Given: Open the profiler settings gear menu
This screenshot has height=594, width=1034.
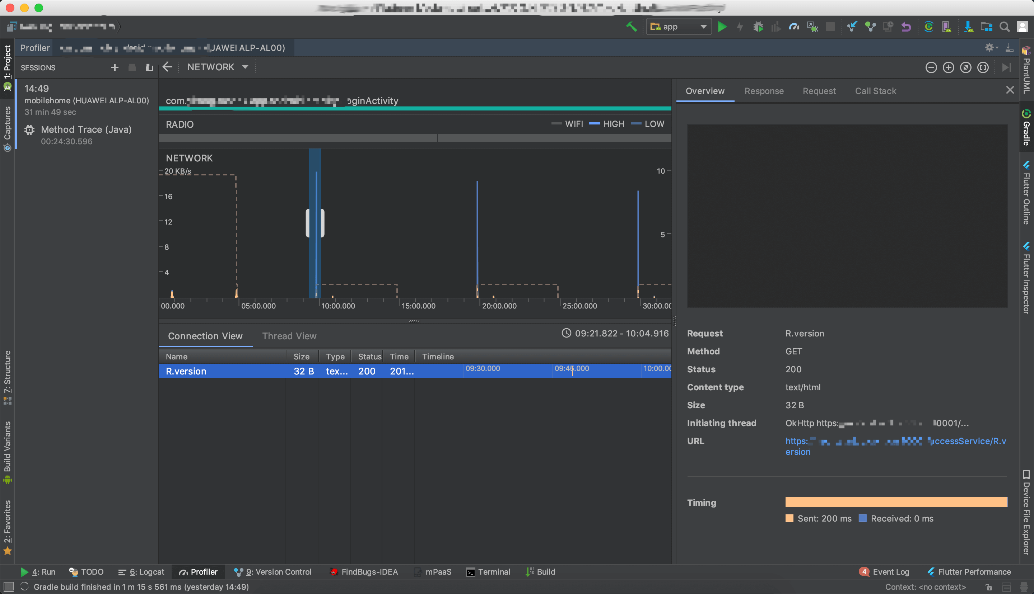Looking at the screenshot, I should coord(990,48).
